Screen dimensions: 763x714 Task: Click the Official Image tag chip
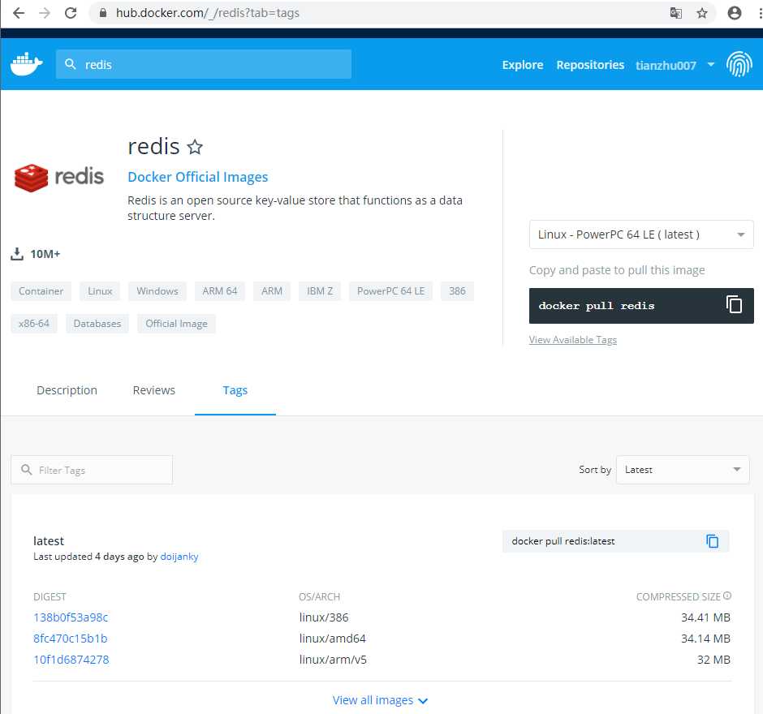click(176, 324)
